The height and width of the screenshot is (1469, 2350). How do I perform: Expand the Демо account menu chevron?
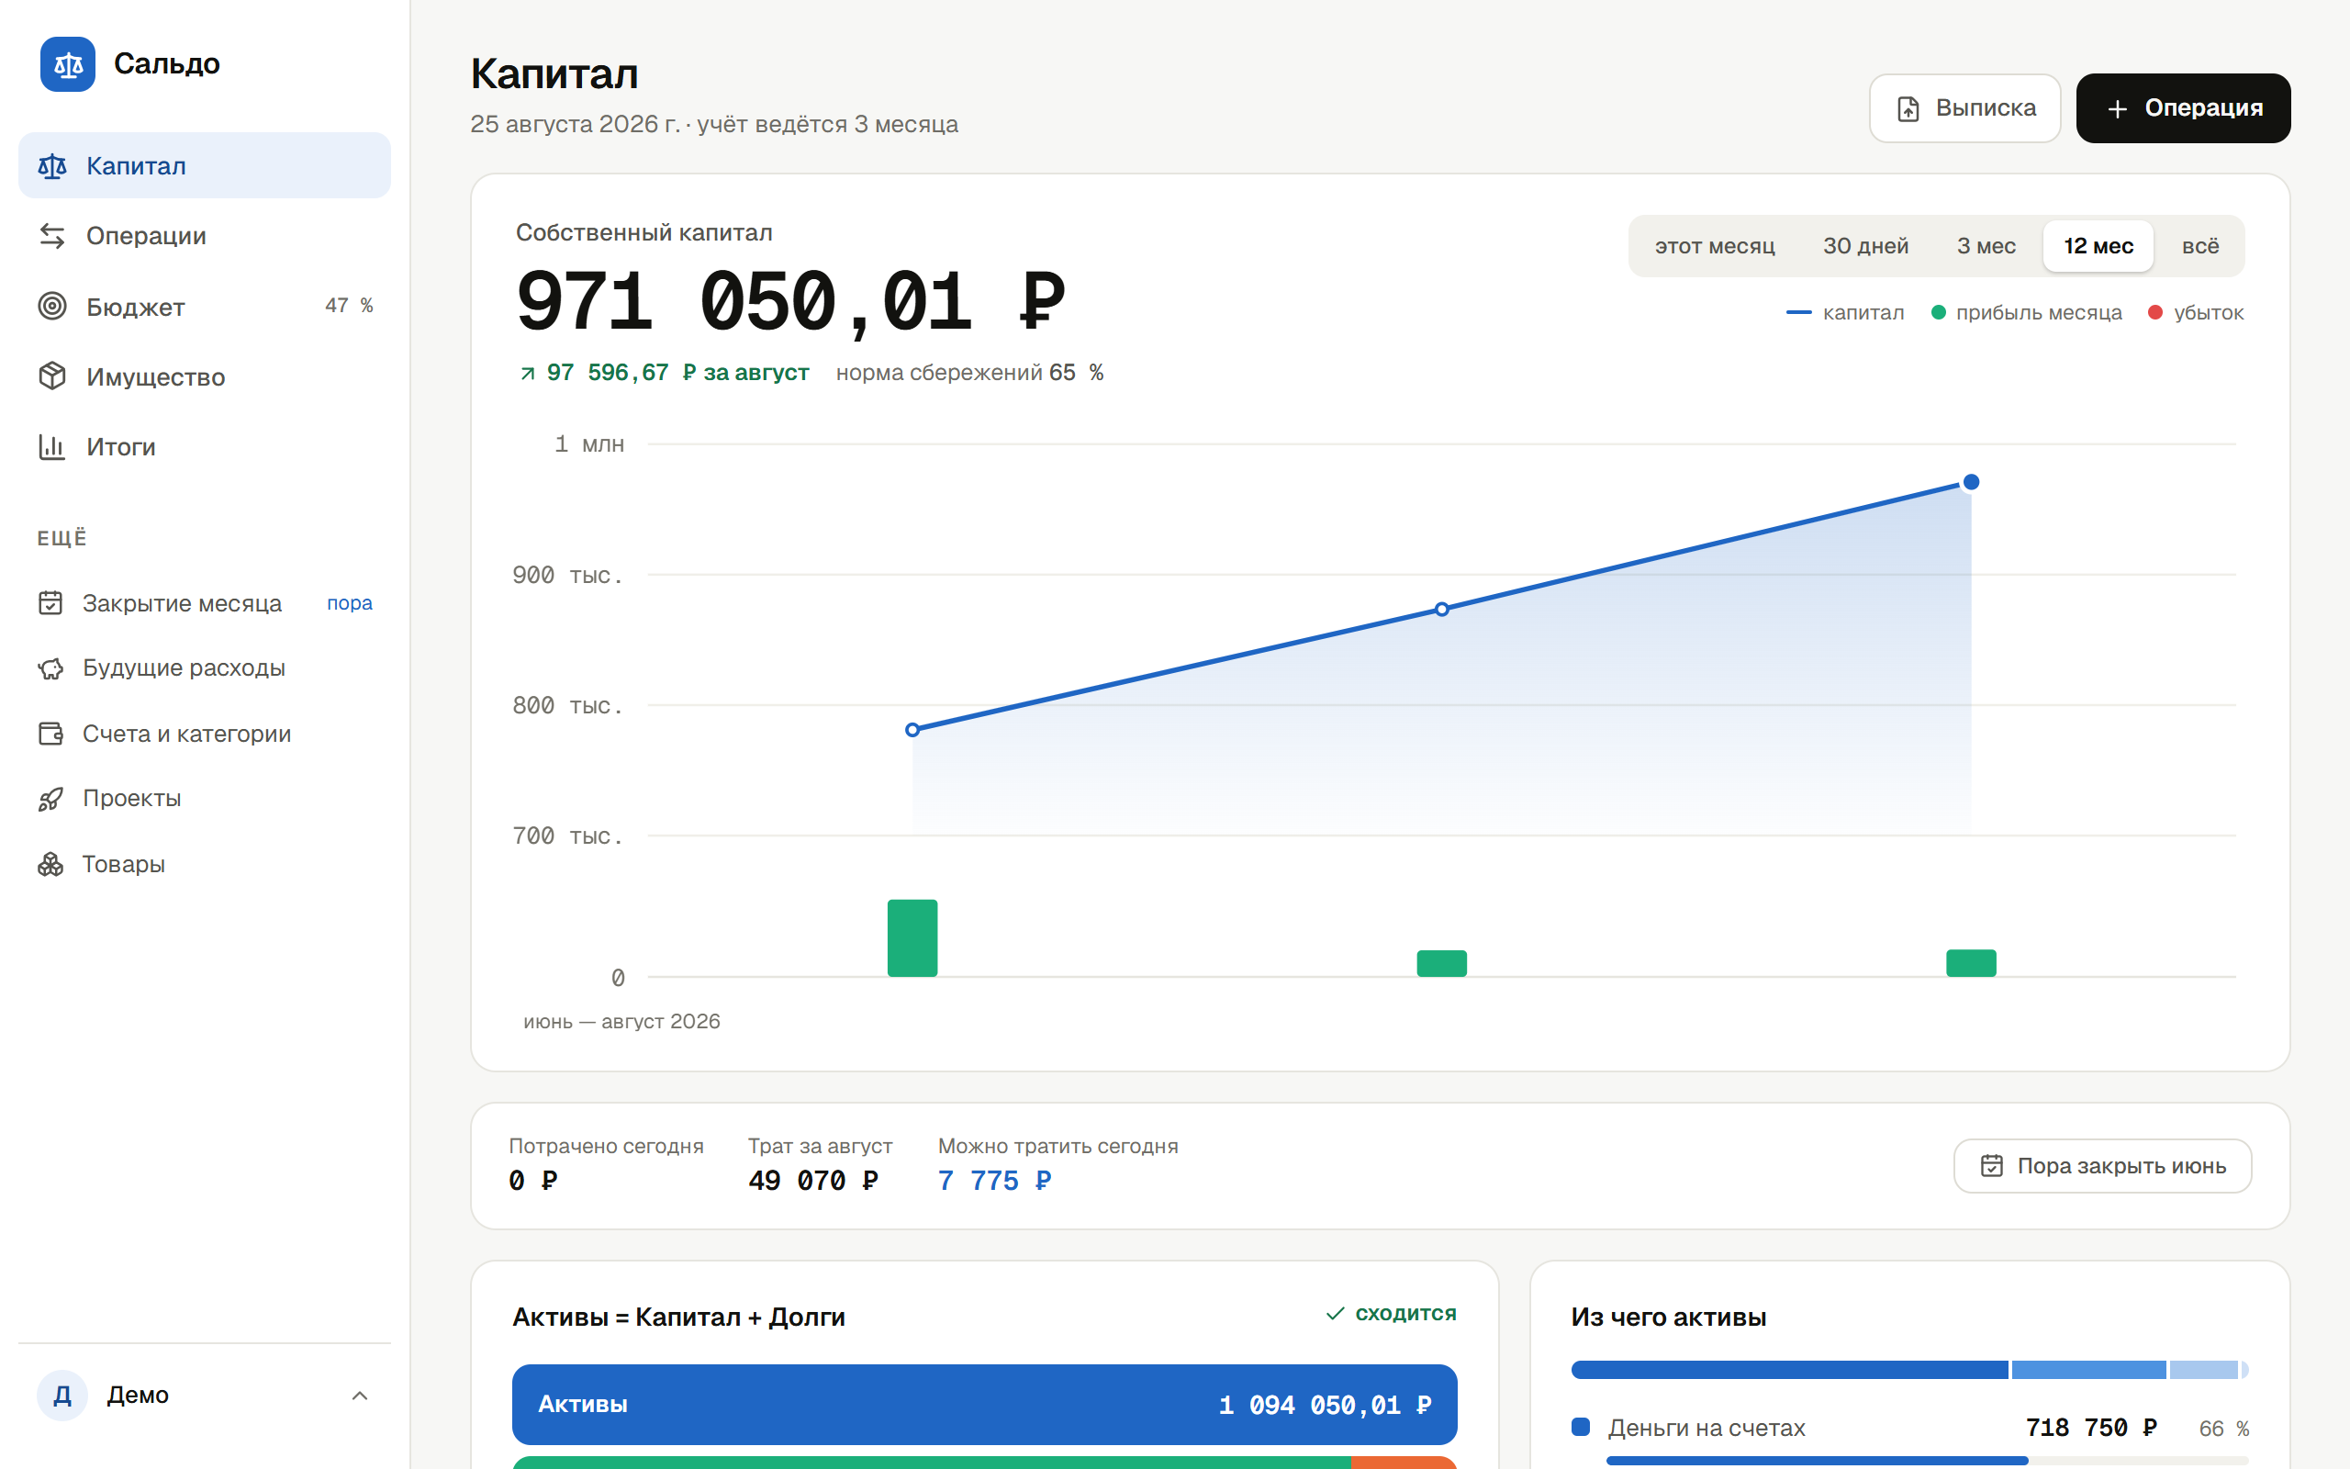(x=359, y=1396)
